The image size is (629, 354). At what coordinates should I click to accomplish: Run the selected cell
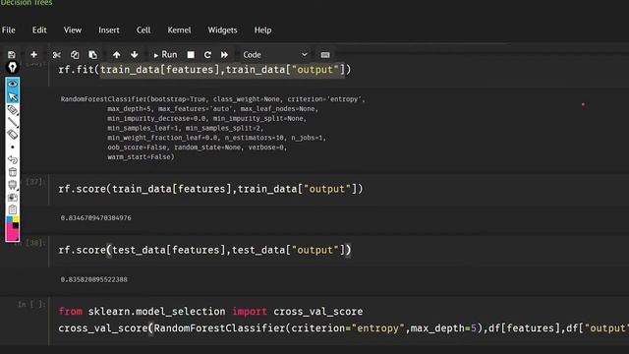[165, 55]
